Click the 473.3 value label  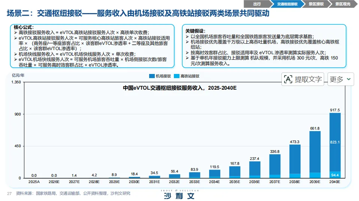point(295,142)
